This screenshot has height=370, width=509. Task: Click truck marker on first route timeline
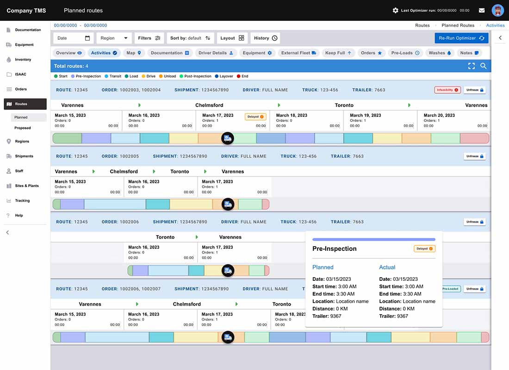[228, 138]
